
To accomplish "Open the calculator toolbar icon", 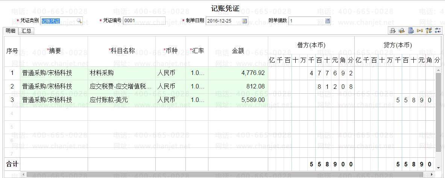I will tap(411, 30).
